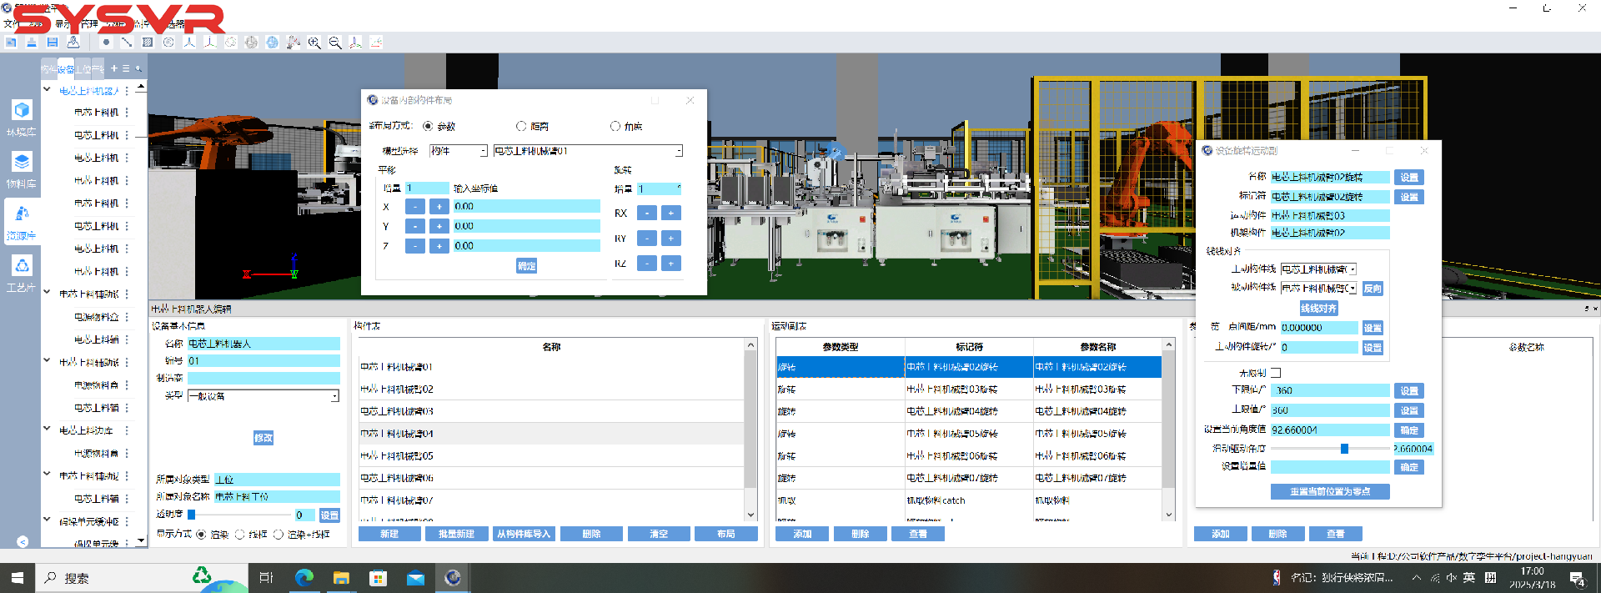Viewport: 1601px width, 593px height.
Task: Click the X coordinate input field
Action: (x=525, y=206)
